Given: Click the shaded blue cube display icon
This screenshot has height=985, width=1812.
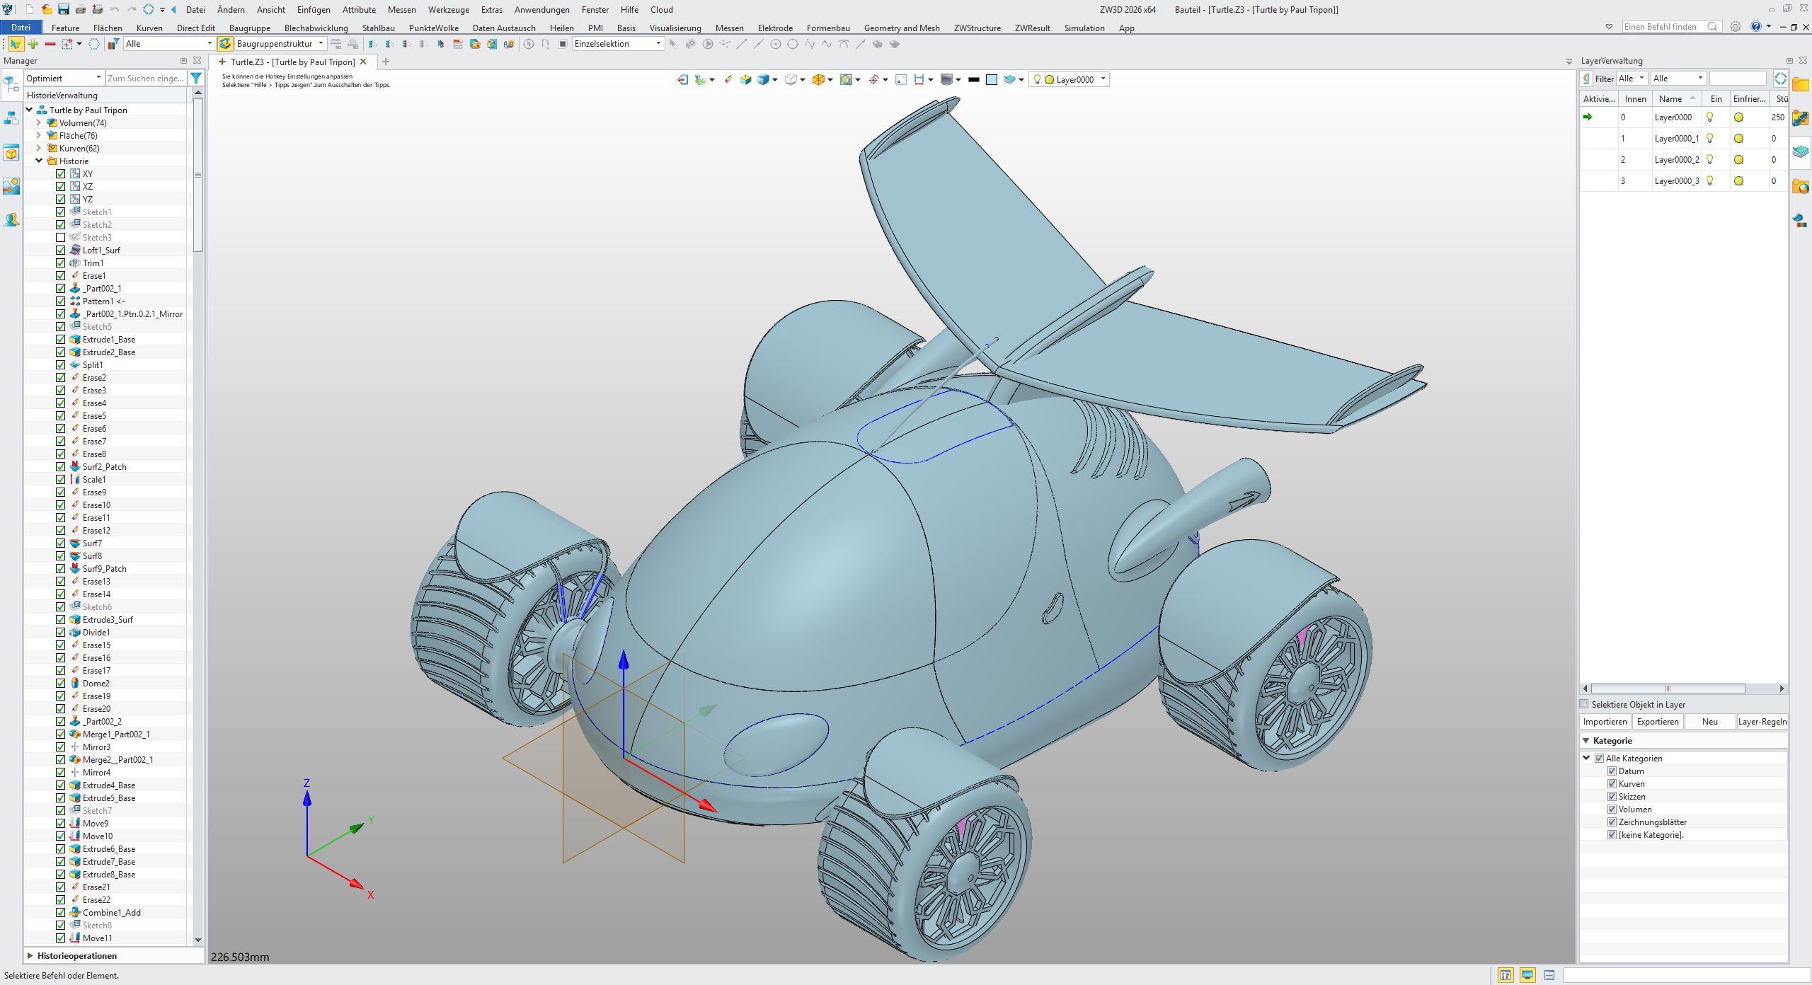Looking at the screenshot, I should [763, 79].
